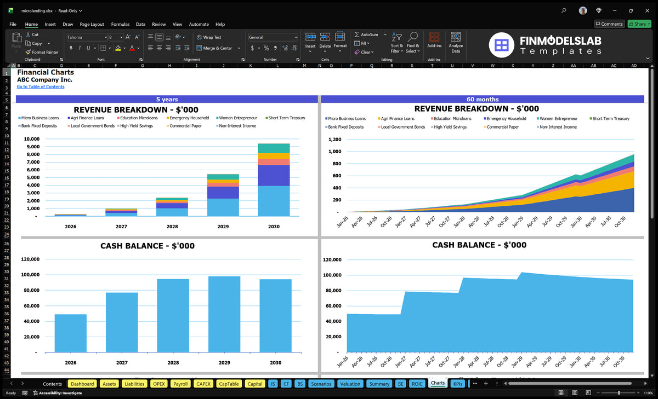Click the Excel app icon in the title bar
Image resolution: width=658 pixels, height=399 pixels.
(x=10, y=10)
